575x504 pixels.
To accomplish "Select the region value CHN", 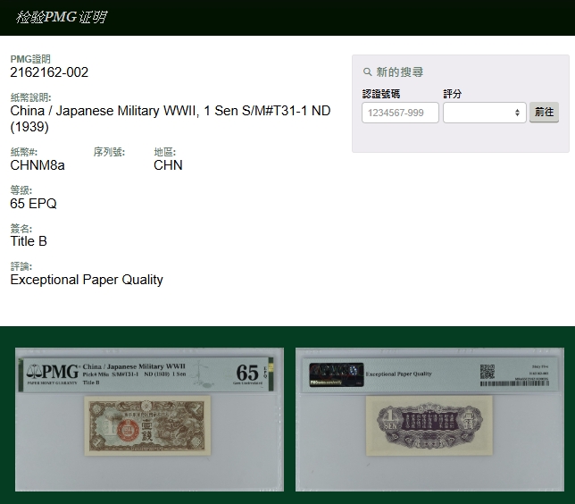I will tap(168, 165).
